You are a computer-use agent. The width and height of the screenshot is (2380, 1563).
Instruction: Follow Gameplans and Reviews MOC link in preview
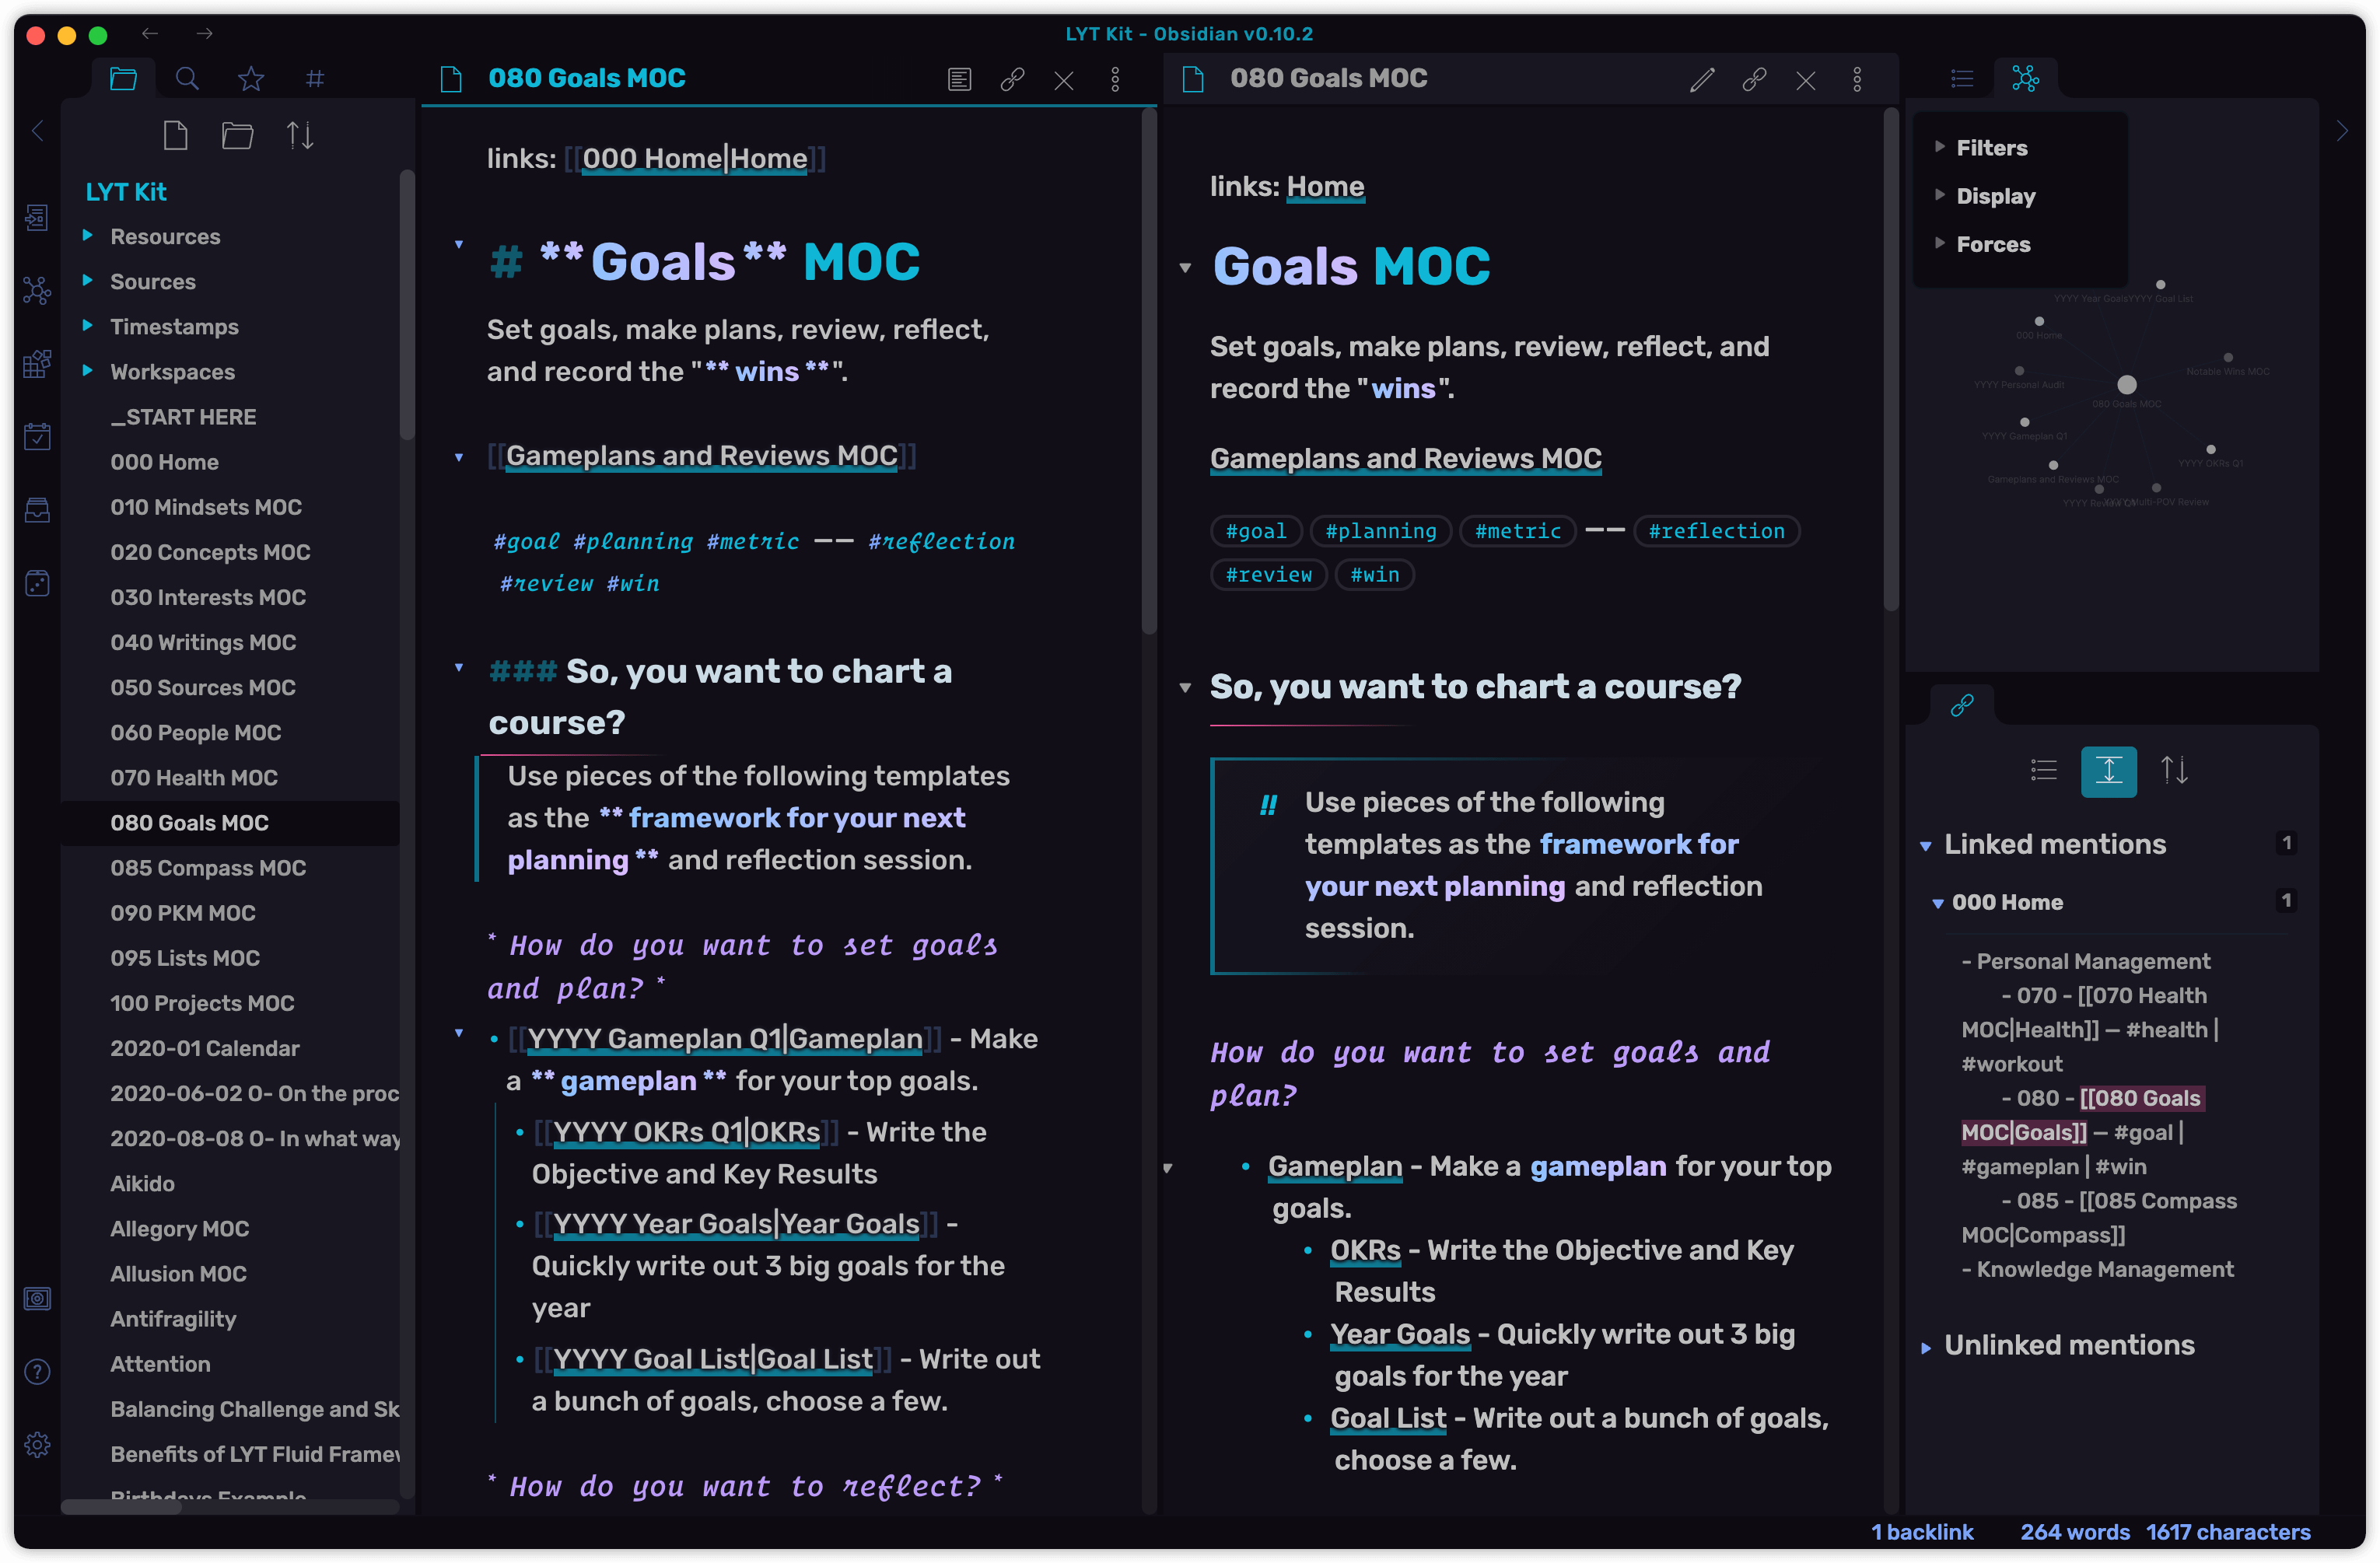tap(1405, 459)
